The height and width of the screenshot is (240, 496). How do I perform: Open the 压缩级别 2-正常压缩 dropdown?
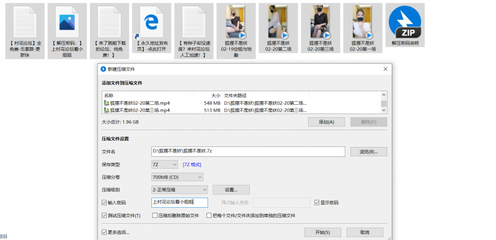click(x=179, y=190)
